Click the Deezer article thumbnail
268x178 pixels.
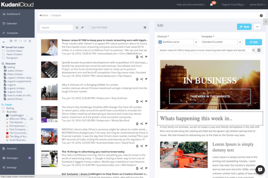tap(49, 47)
